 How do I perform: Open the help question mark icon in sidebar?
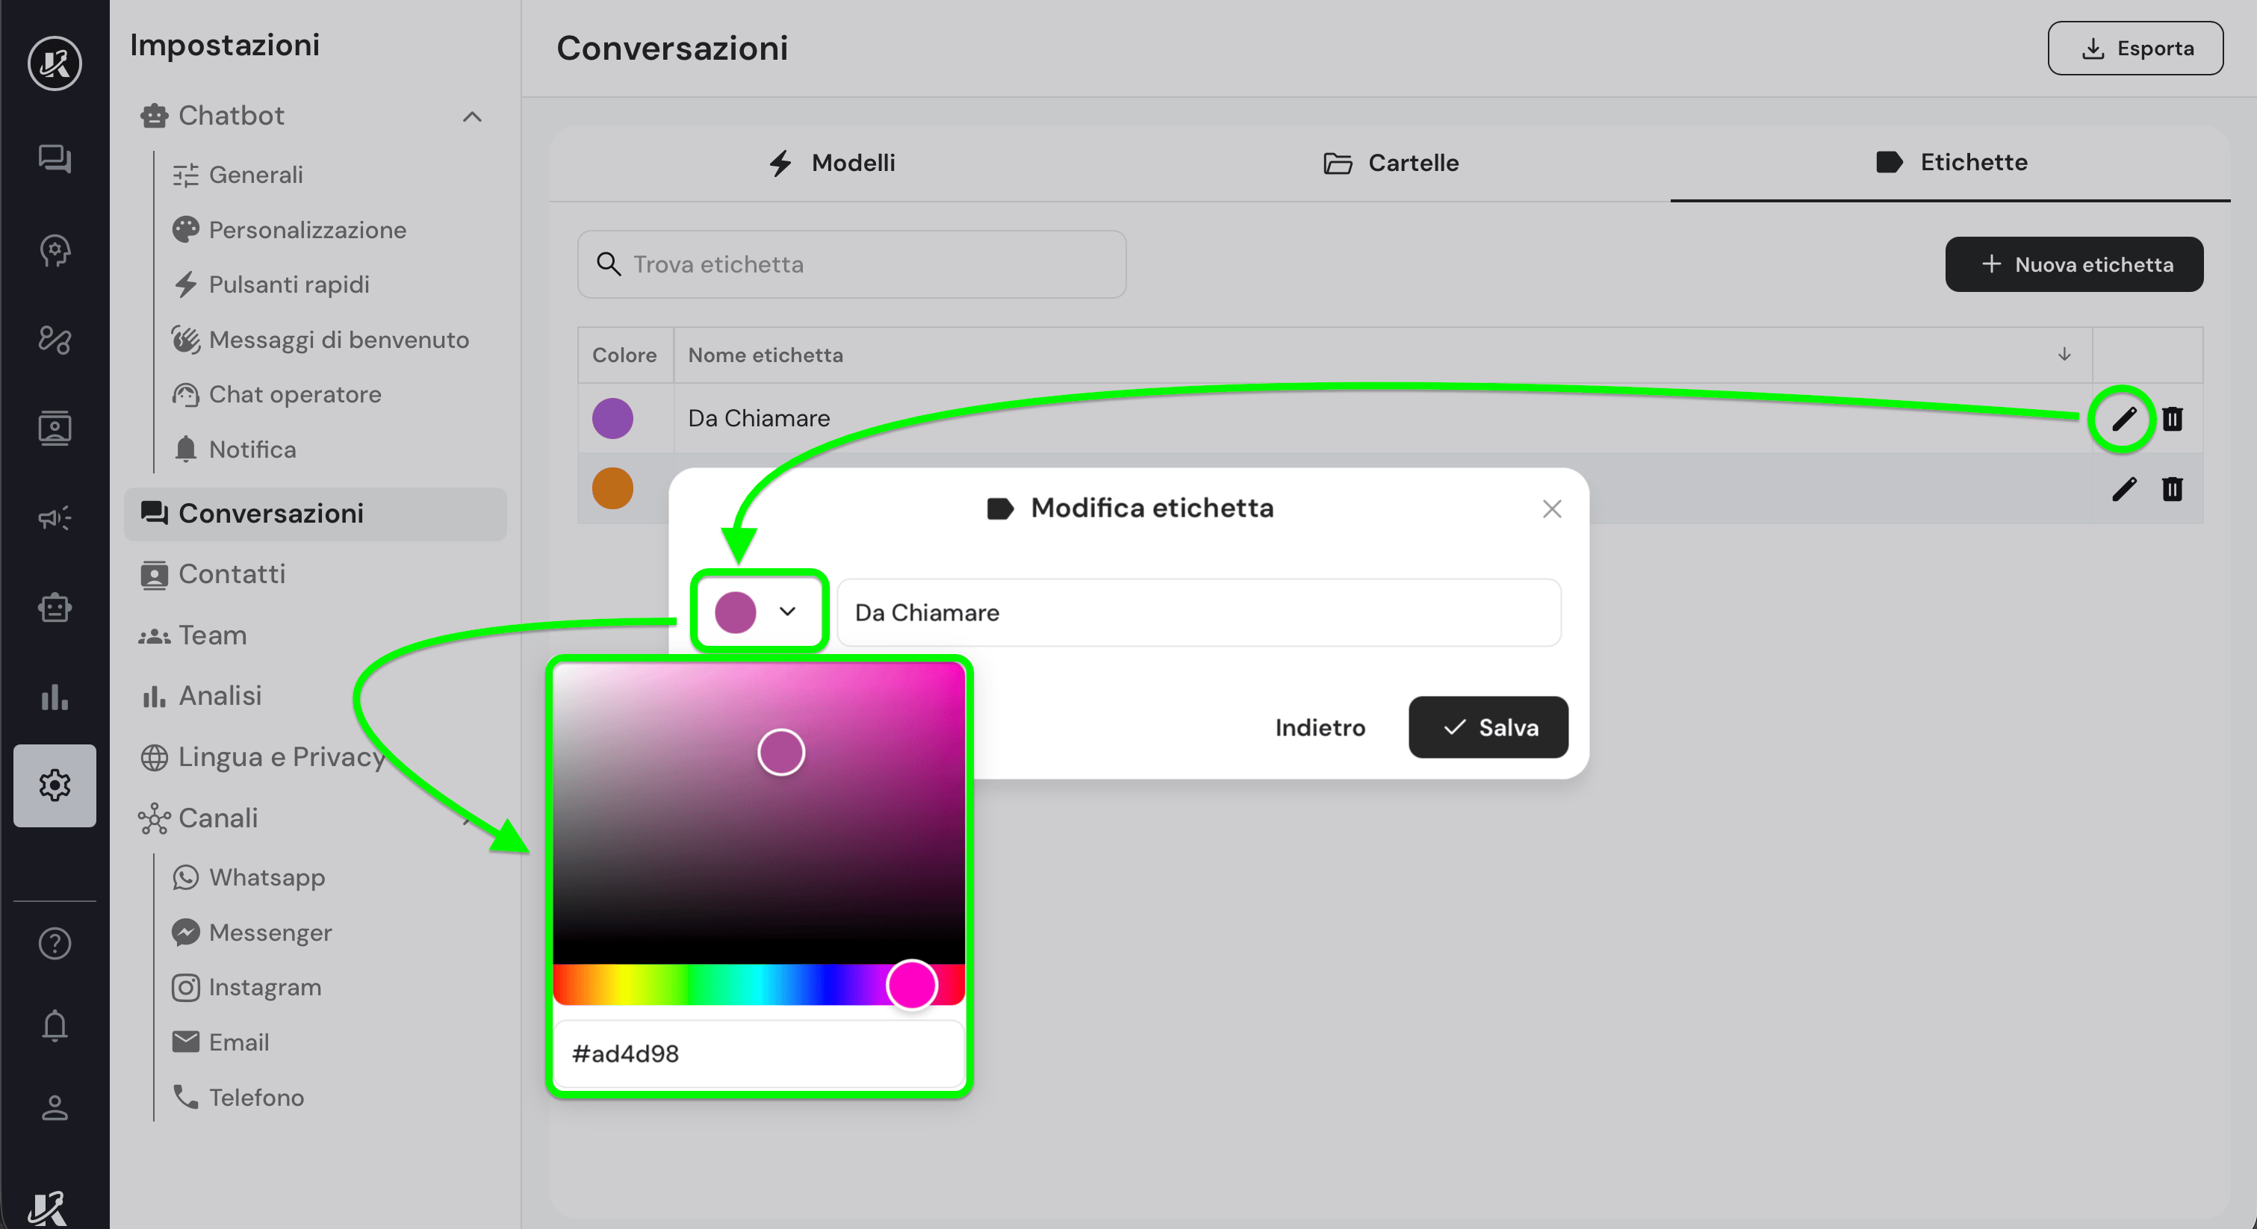55,944
